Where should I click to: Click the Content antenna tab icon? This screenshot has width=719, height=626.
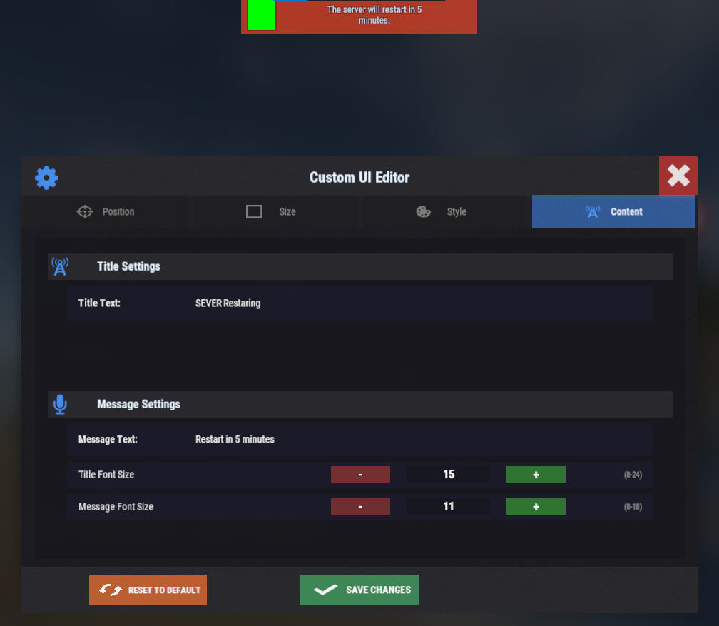(x=593, y=211)
